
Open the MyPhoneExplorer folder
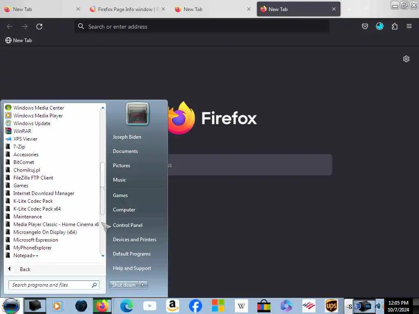(x=32, y=247)
